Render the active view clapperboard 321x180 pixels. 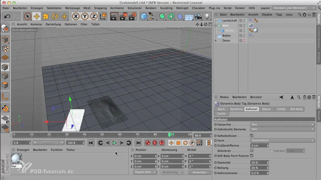pos(114,17)
